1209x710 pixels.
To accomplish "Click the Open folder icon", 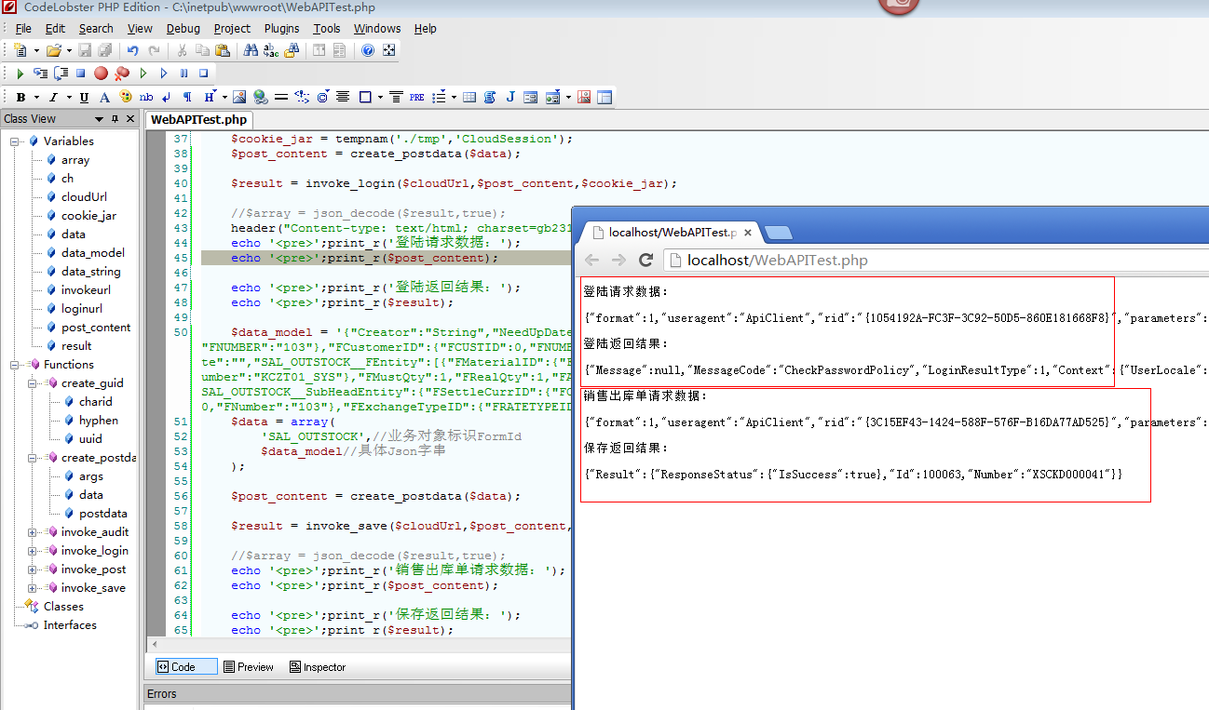I will [53, 50].
